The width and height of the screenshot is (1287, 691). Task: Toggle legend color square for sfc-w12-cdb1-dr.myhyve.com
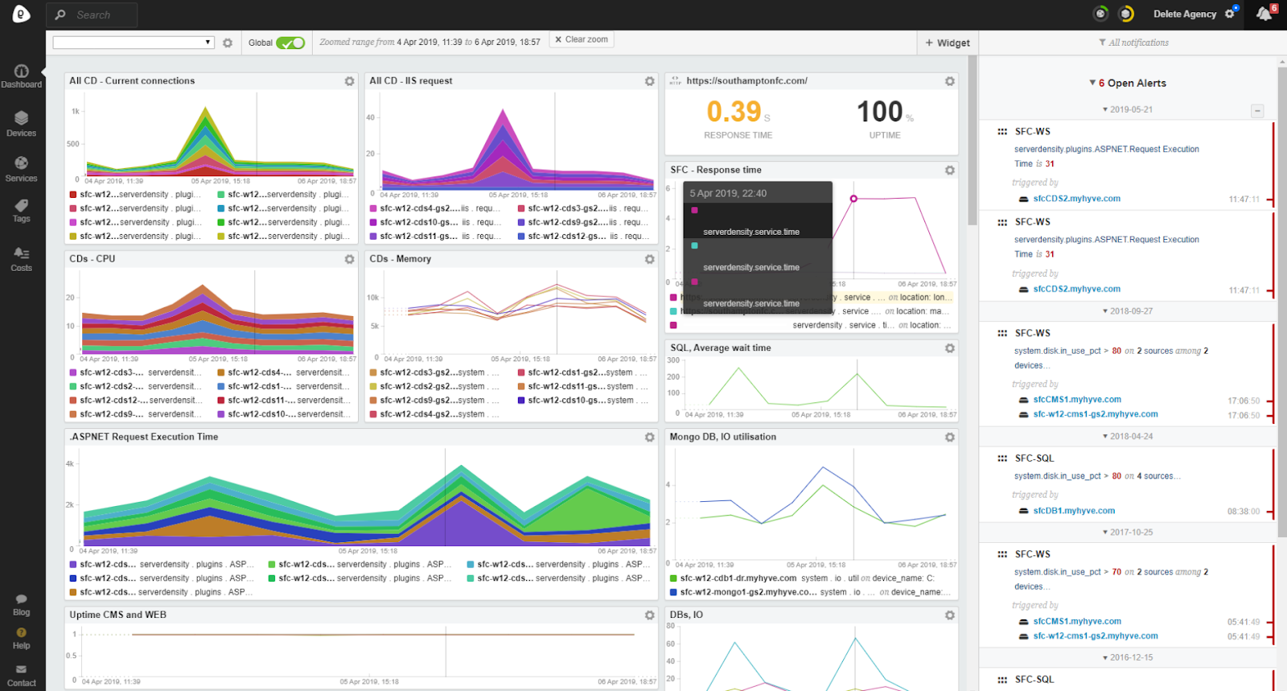(x=673, y=578)
